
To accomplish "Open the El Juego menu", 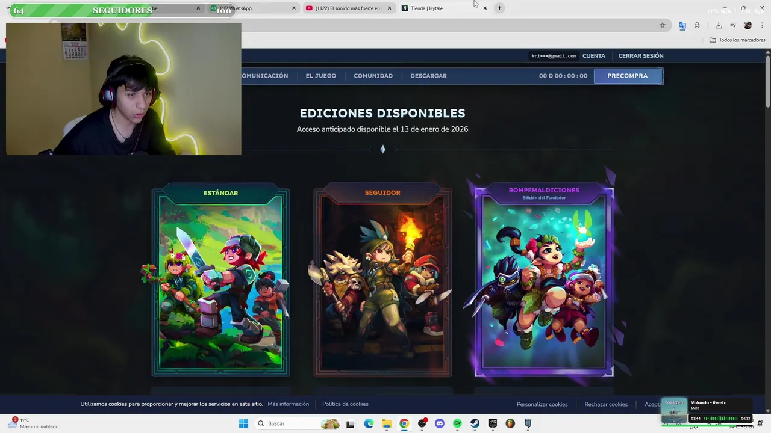I will (x=320, y=76).
